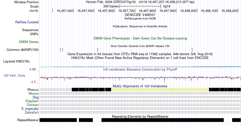Image resolution: width=241 pixels, height=126 pixels.
Task: Click the H3K27Ac Mark ENCODE title line
Action: (x=140, y=58)
